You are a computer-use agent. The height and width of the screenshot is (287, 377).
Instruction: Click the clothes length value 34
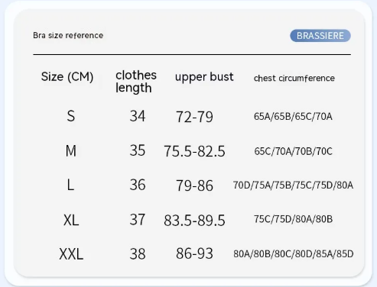point(138,116)
